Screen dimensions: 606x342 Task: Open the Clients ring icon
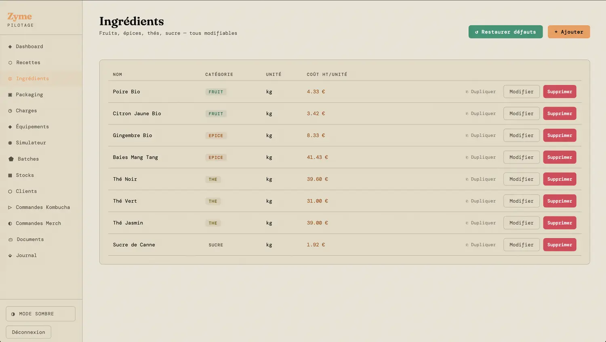[10, 191]
